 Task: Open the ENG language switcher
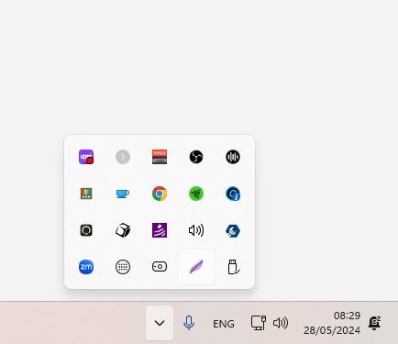[x=224, y=324]
